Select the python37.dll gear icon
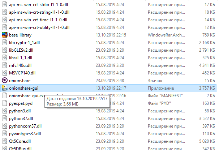 pyautogui.click(x=5, y=119)
